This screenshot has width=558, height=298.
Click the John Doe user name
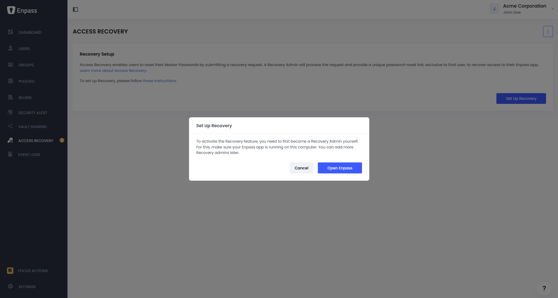point(512,12)
